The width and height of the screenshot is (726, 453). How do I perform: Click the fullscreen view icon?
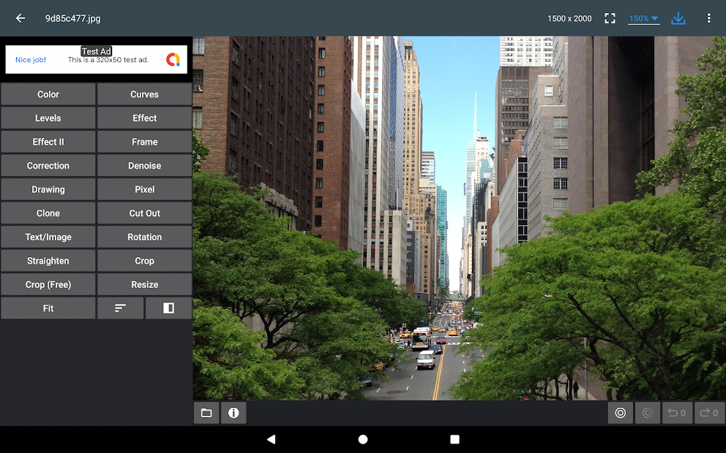point(610,18)
